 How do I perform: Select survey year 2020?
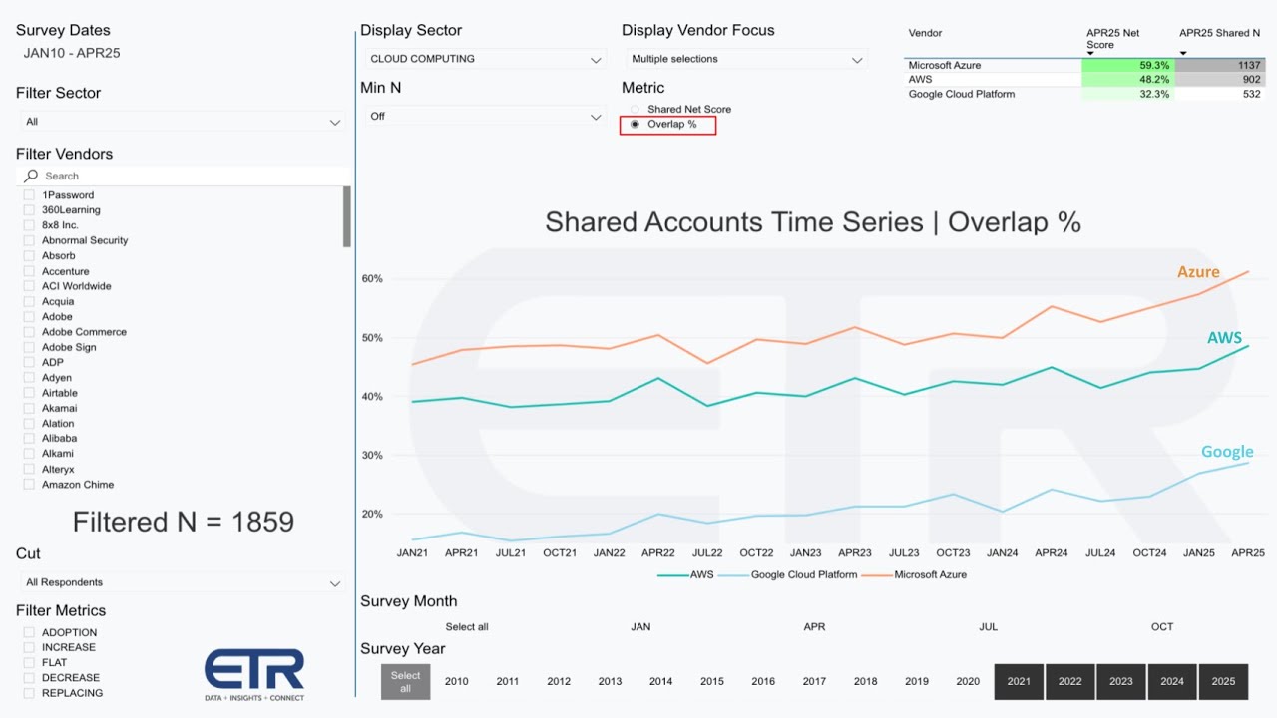[x=968, y=682]
